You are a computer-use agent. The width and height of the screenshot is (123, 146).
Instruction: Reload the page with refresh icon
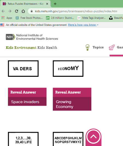point(16,11)
